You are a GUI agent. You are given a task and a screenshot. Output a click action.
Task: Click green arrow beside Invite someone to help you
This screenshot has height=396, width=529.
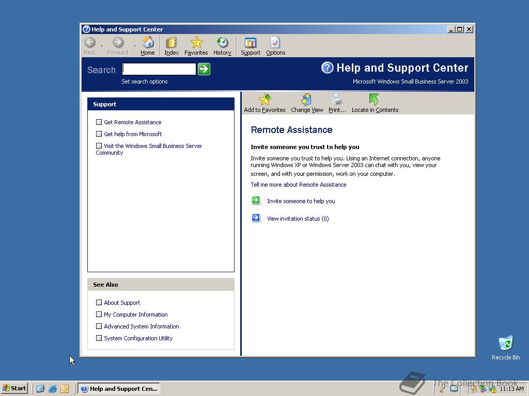pos(256,201)
